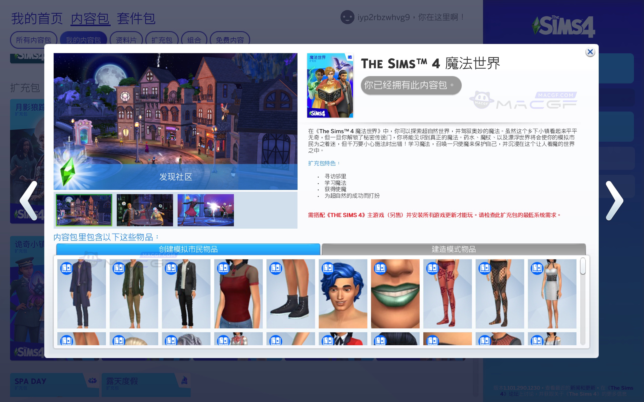The image size is (644, 402).
Task: Close the 魔法世界 pack details dialog
Action: 591,52
